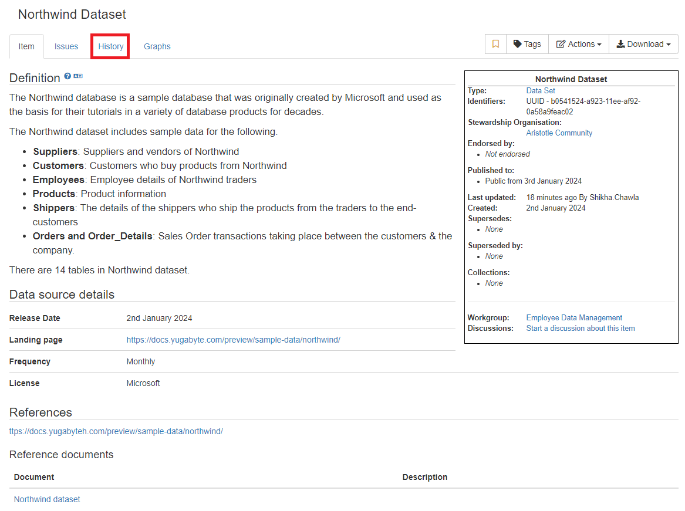Click the Northwind Dataset page title
The height and width of the screenshot is (511, 685).
coord(72,15)
